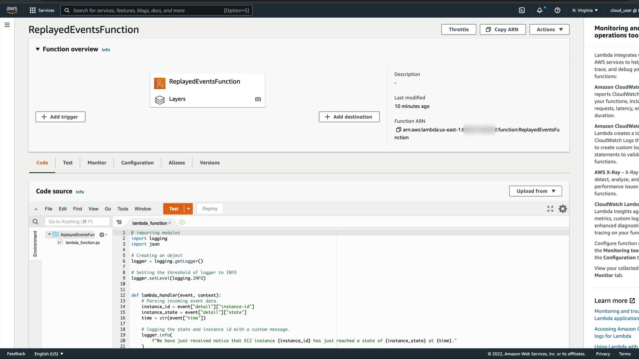Open notifications bell icon
The width and height of the screenshot is (639, 359).
(539, 10)
